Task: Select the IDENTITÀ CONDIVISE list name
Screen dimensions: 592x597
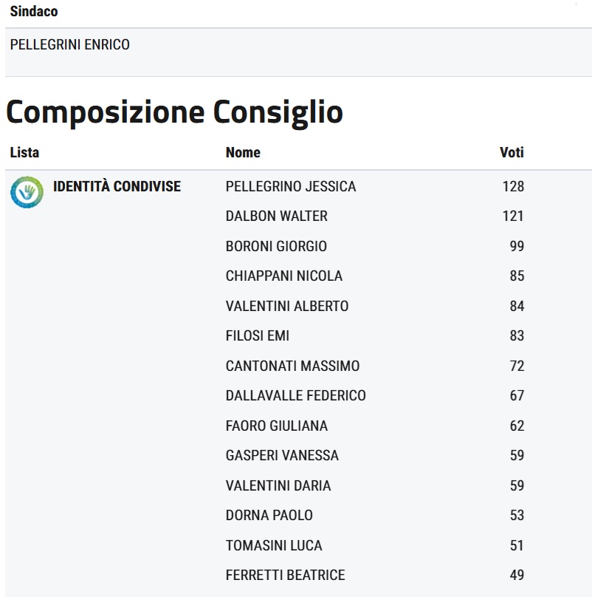Action: tap(117, 186)
